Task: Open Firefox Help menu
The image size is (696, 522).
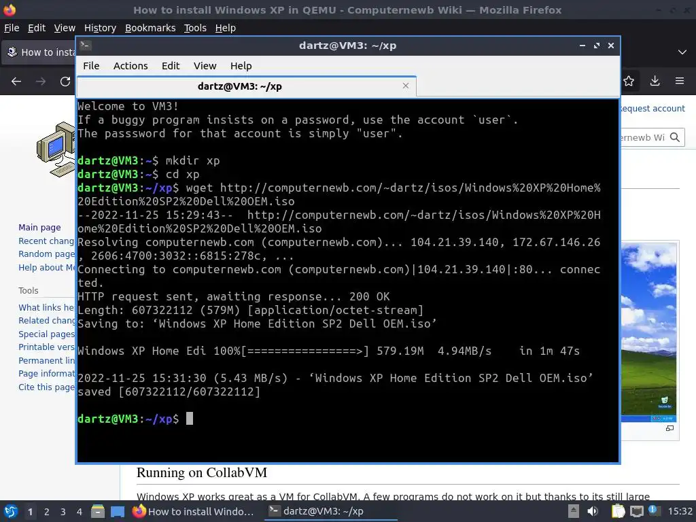Action: tap(226, 28)
